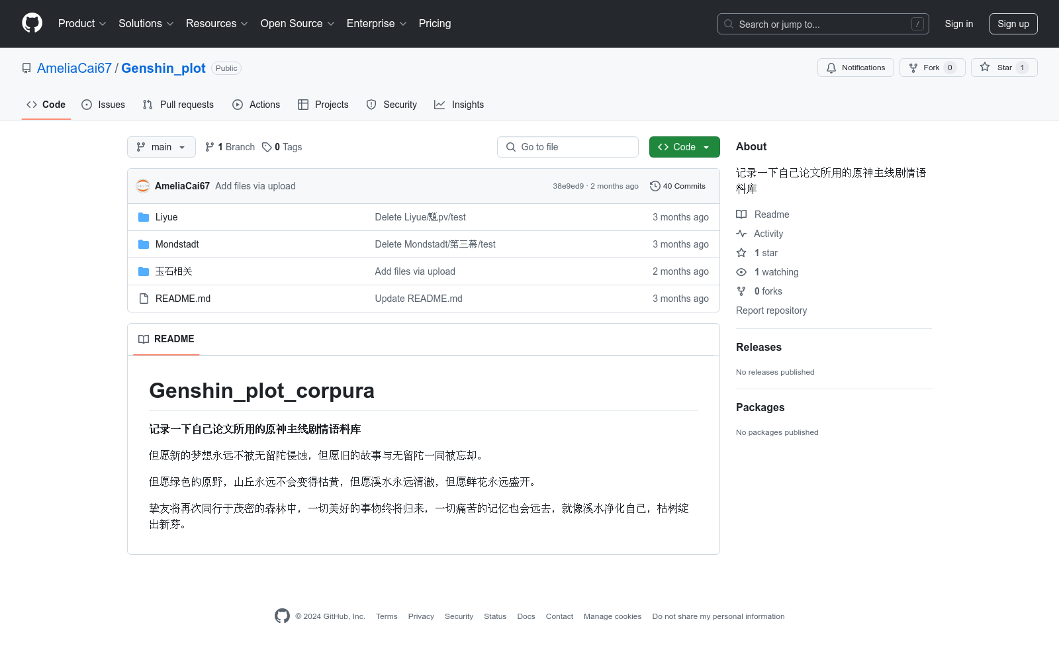Expand the Resources menu

coord(217,24)
